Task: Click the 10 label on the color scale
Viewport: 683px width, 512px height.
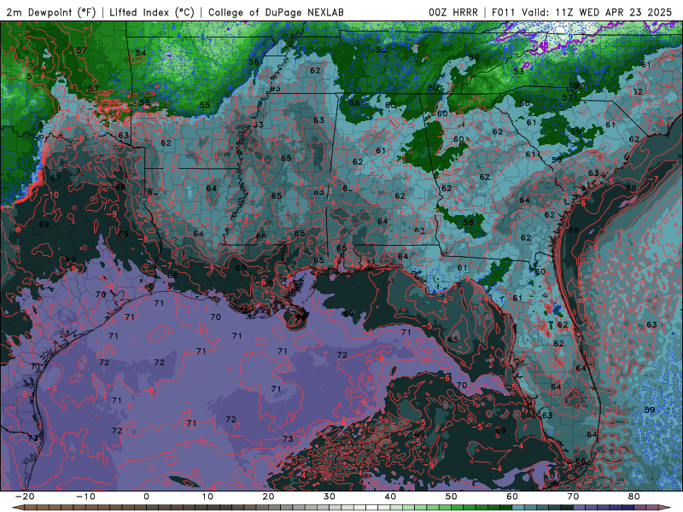Action: (207, 497)
